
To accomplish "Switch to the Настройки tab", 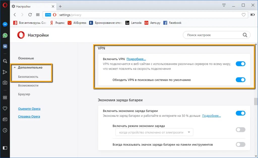I will 33,6.
